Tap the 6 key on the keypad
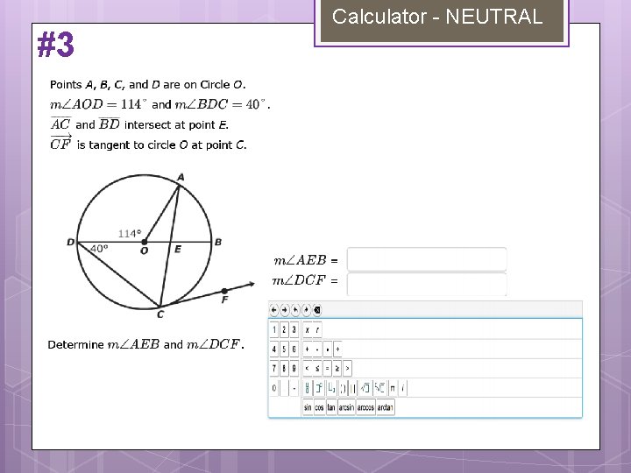 [294, 349]
